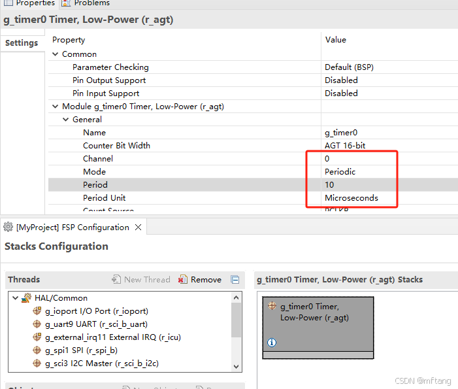
Task: Click the g_sci3 module icon
Action: [37, 363]
